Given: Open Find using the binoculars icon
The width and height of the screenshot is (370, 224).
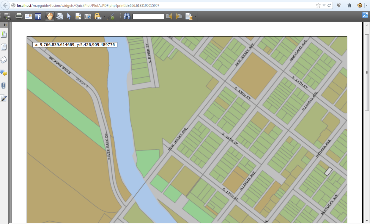Looking at the screenshot, I should point(127,16).
